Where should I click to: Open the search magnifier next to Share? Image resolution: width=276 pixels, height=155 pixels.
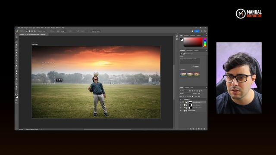tap(201, 31)
